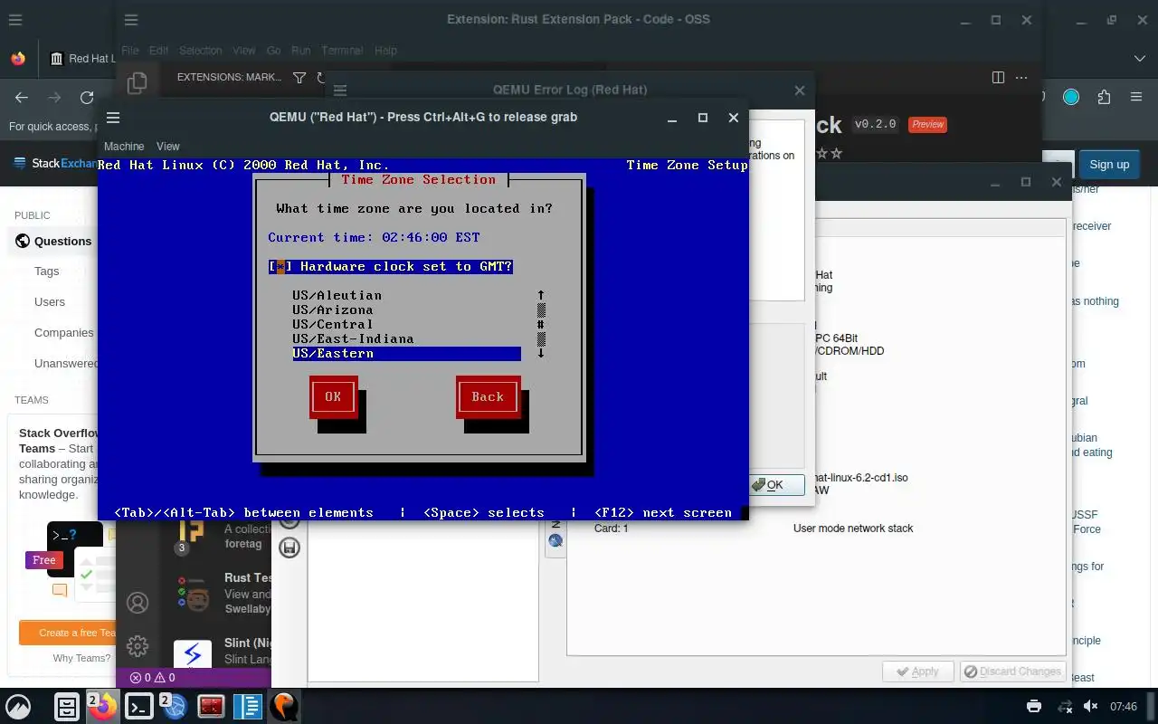Open leftmost window menu icon at screen top
1158x724 pixels.
(x=15, y=20)
